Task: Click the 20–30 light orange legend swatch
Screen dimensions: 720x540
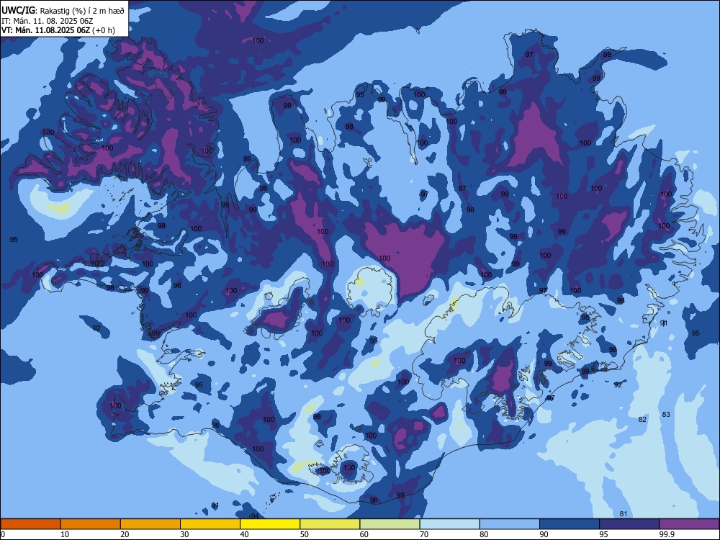Action: click(150, 524)
